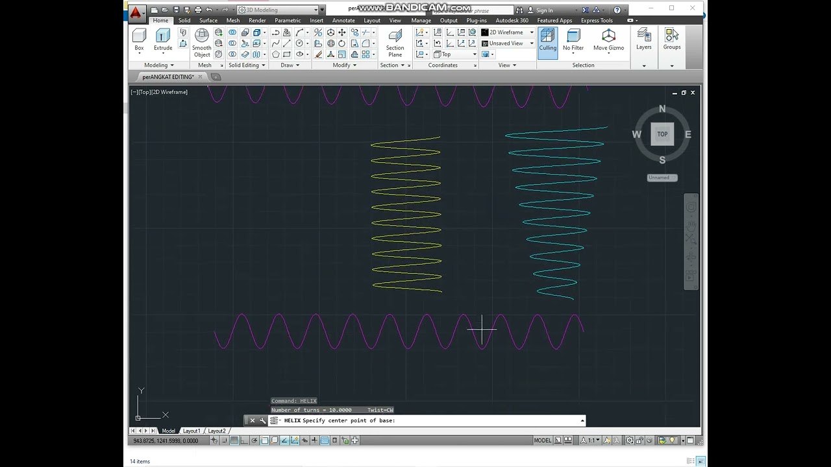Open the Annotate ribbon tab
Viewport: 831px width, 467px height.
[x=343, y=20]
